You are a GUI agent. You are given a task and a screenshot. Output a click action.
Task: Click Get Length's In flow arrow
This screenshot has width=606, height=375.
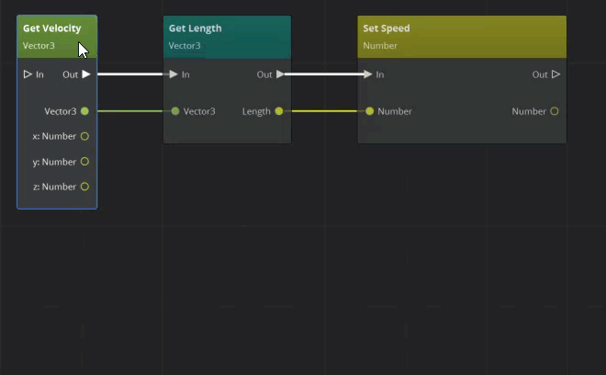[x=174, y=74]
